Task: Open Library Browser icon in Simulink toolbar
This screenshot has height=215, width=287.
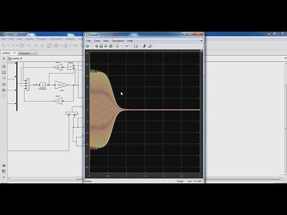Action: click(x=50, y=45)
